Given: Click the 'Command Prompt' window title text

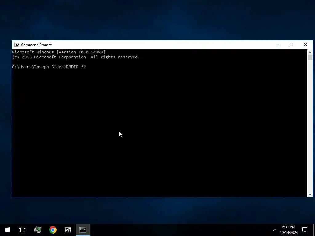Looking at the screenshot, I should [36, 45].
